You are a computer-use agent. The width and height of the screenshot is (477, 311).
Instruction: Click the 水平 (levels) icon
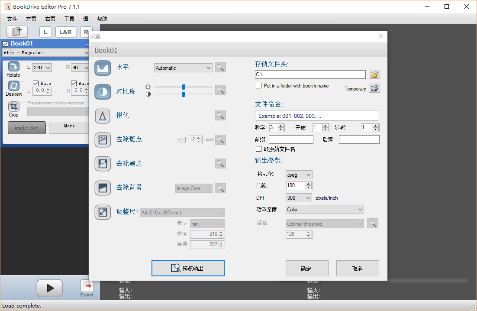[103, 68]
